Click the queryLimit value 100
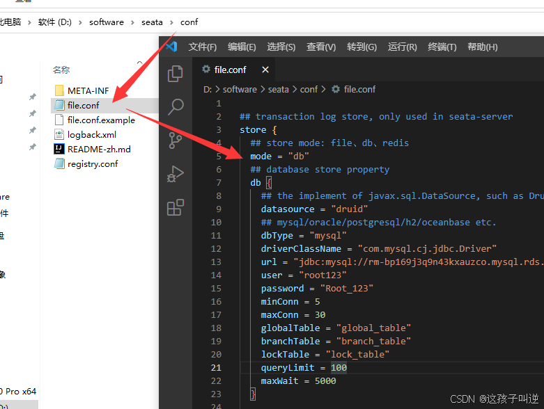The image size is (544, 409). (339, 368)
